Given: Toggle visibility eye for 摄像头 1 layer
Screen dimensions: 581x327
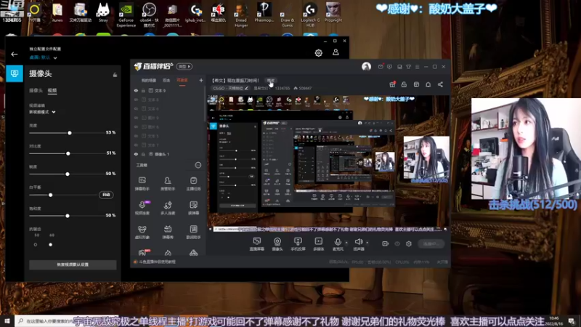Looking at the screenshot, I should 136,154.
